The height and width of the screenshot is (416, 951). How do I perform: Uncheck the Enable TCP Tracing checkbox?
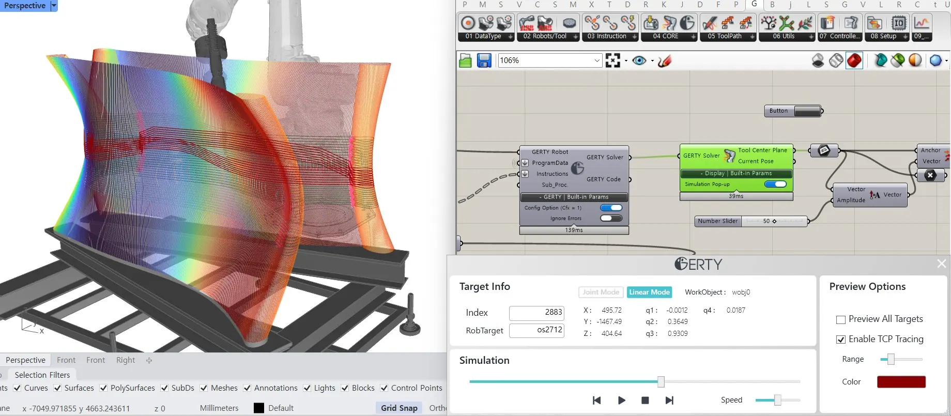[841, 340]
